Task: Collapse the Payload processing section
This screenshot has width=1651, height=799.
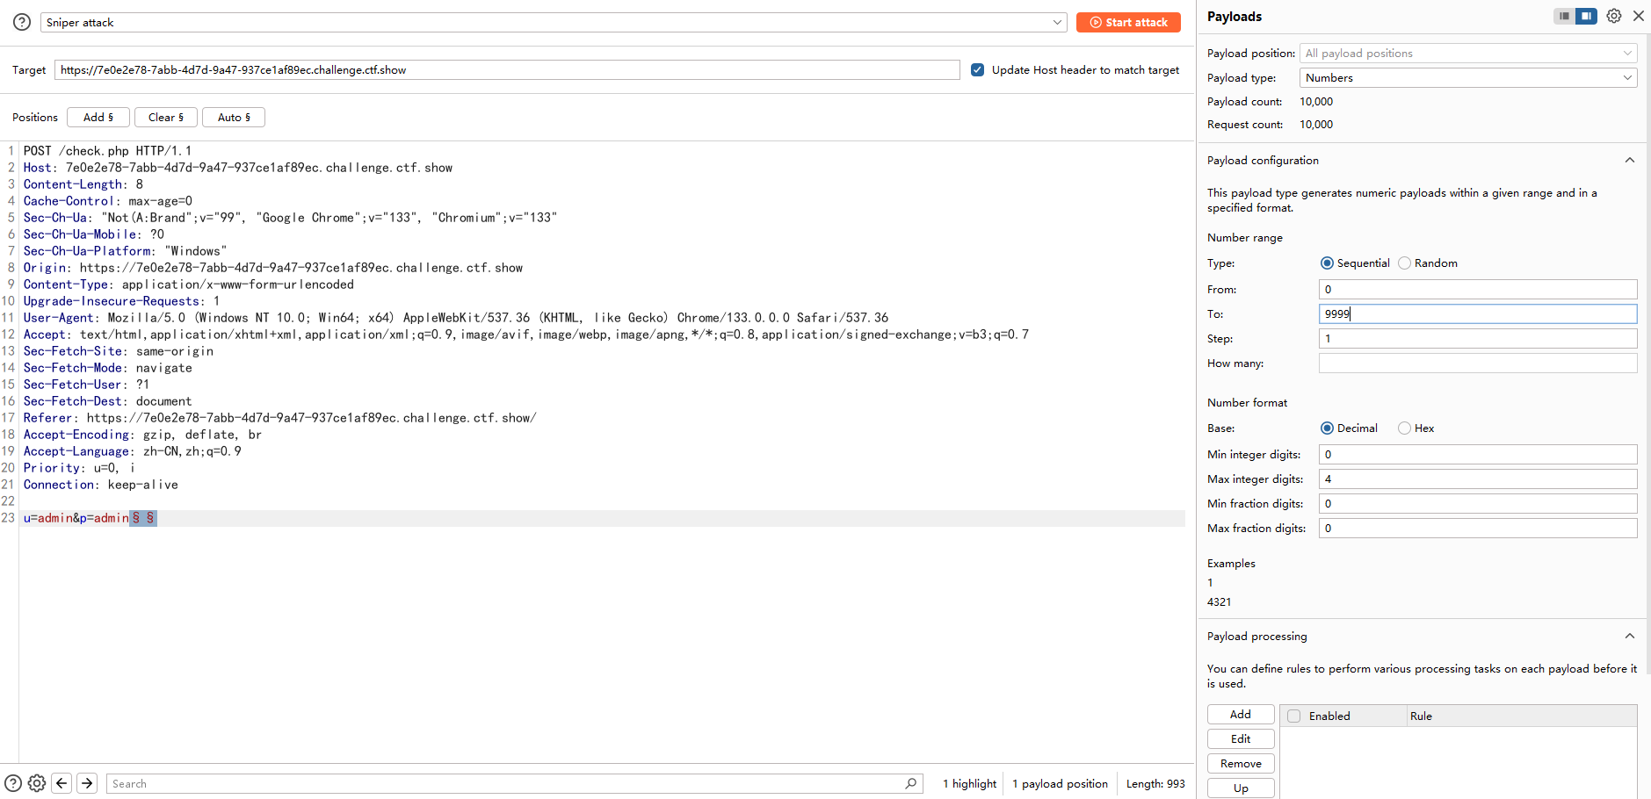Action: point(1629,637)
